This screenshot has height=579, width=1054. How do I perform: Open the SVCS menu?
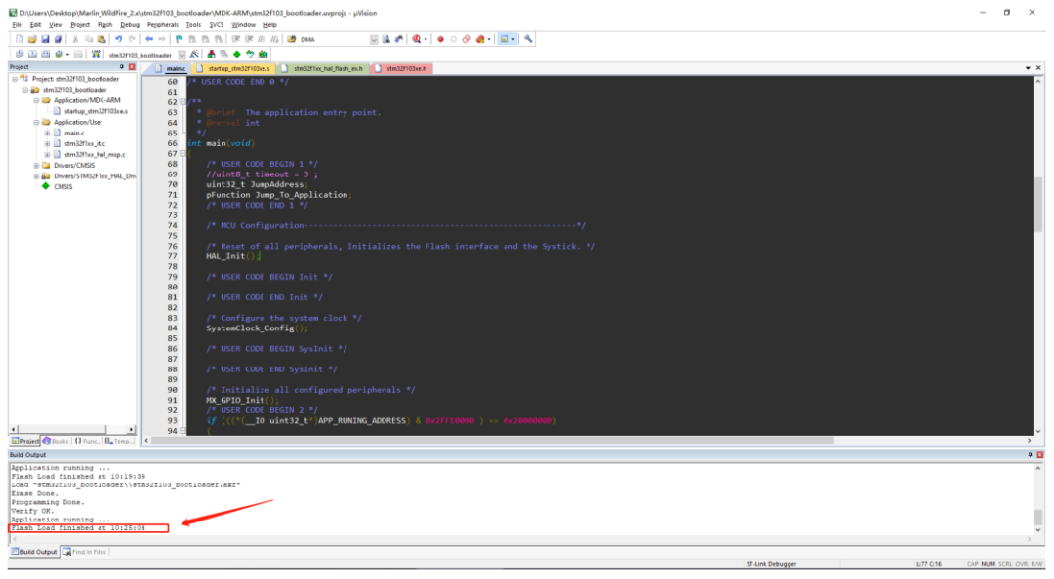pyautogui.click(x=217, y=24)
